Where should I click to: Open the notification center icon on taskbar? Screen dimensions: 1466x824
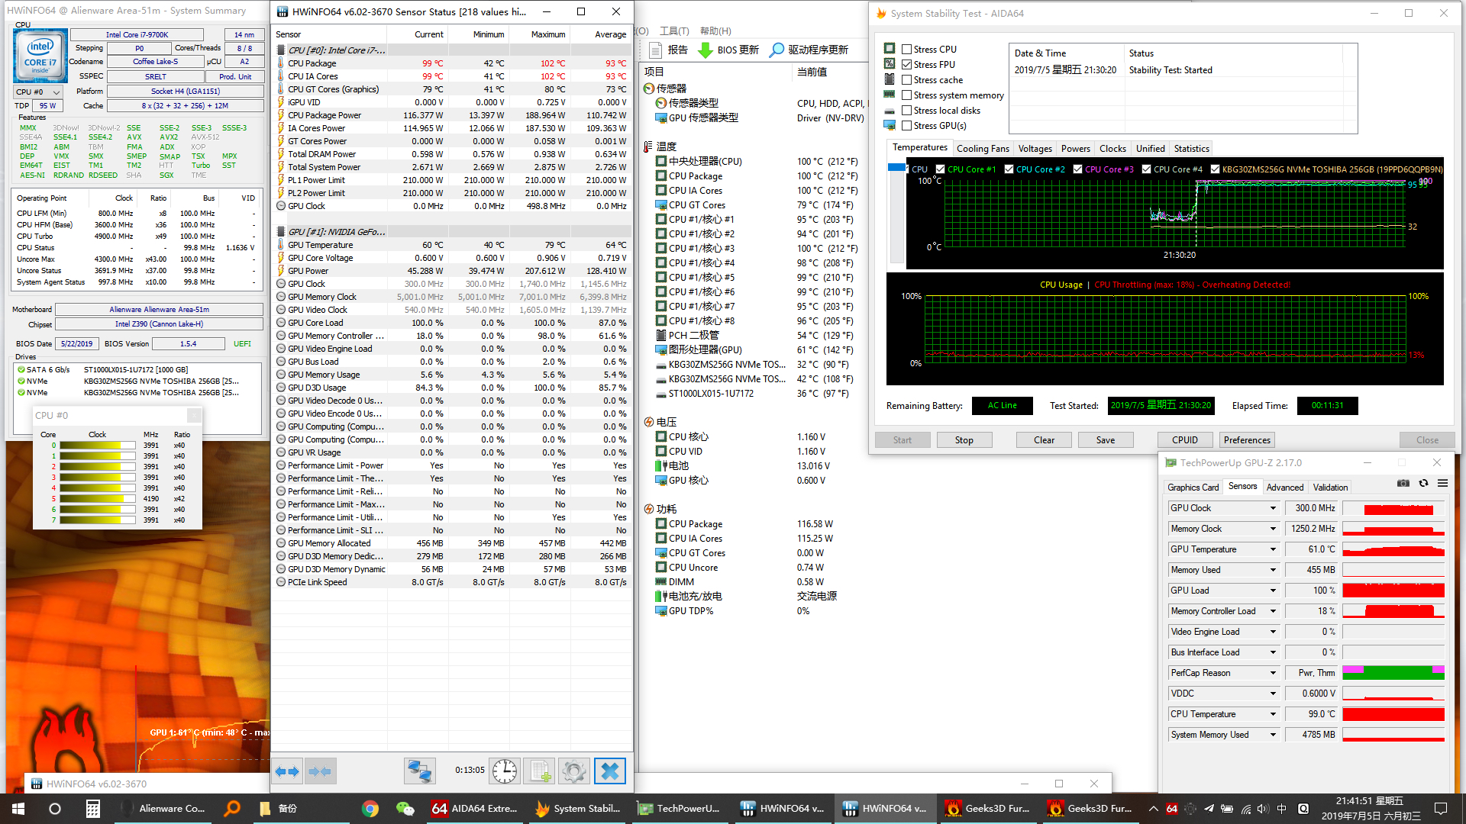coord(1441,809)
